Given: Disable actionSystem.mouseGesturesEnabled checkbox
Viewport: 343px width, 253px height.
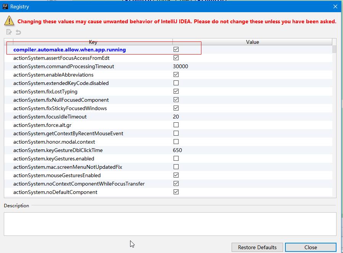Looking at the screenshot, I should [x=176, y=175].
